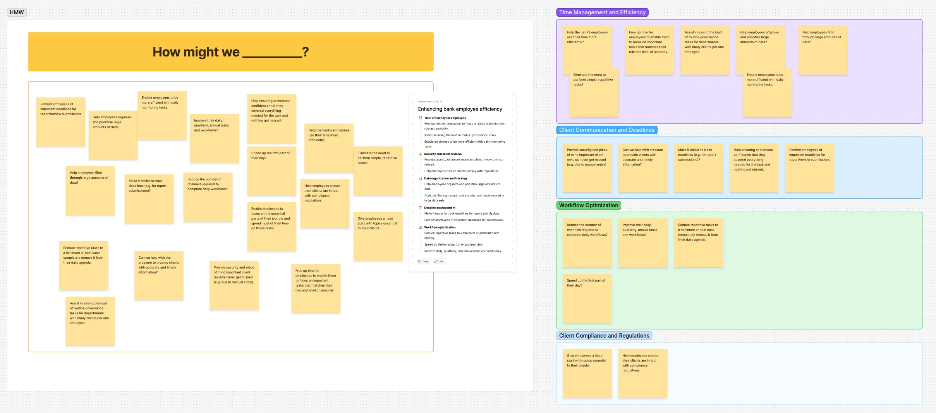Select 'Enable employees to be more efficient' sticky in HMW frame

tap(162, 115)
